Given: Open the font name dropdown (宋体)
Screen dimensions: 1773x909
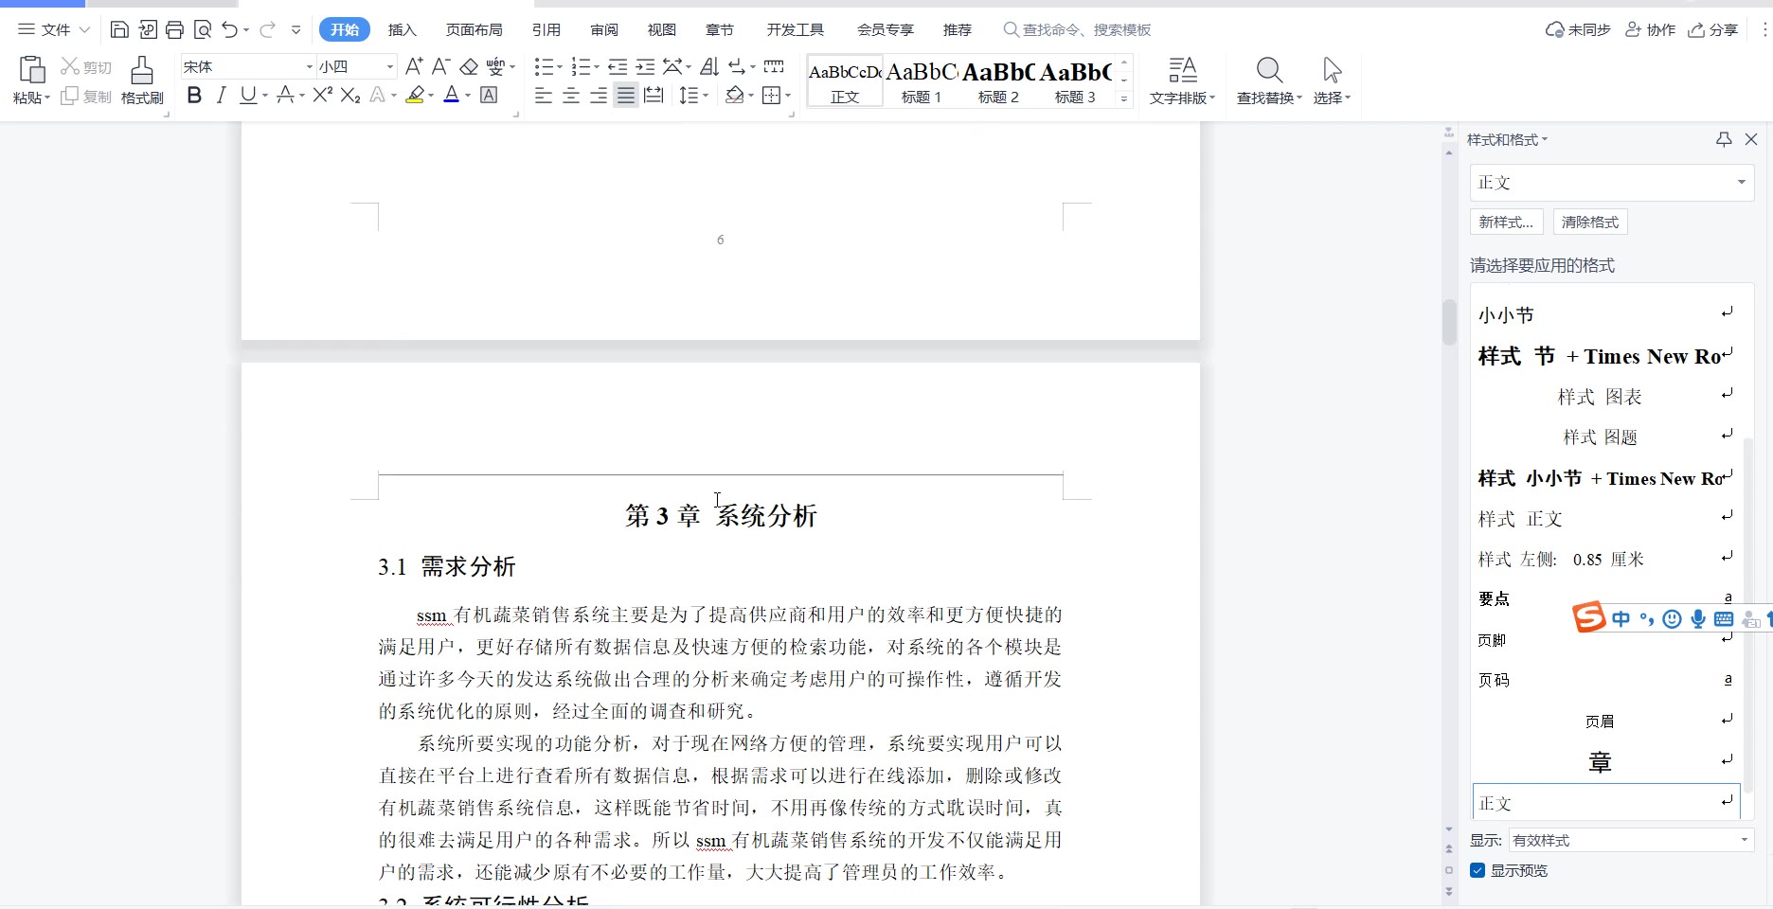Looking at the screenshot, I should click(x=309, y=67).
